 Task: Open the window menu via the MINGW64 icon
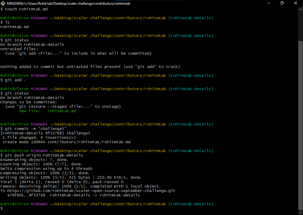point(3,3)
